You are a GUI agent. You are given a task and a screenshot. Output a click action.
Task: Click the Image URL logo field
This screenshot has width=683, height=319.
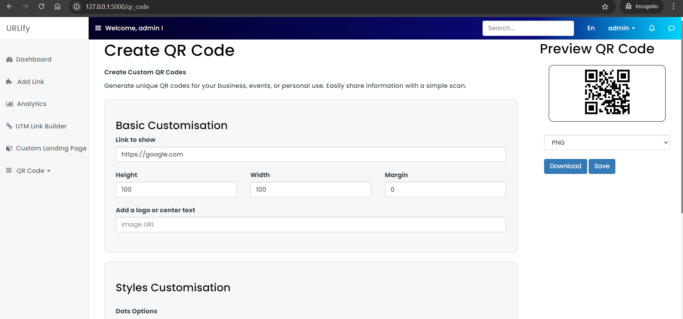pos(311,225)
